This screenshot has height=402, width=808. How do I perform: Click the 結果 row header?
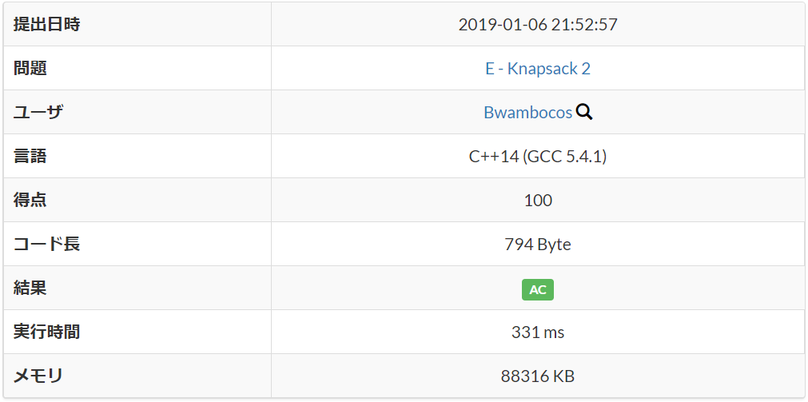pos(30,289)
